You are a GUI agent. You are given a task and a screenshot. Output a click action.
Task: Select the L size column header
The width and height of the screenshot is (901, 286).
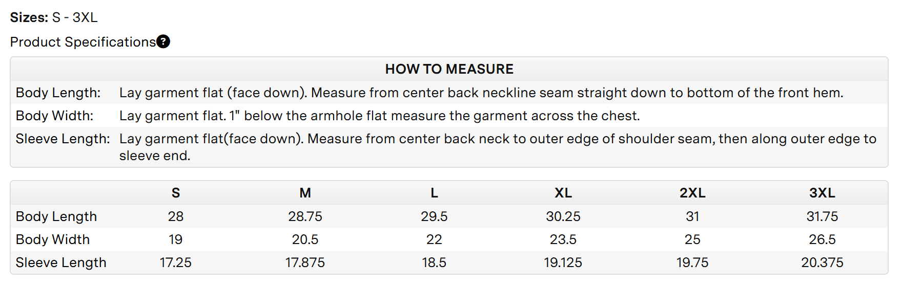tap(434, 193)
